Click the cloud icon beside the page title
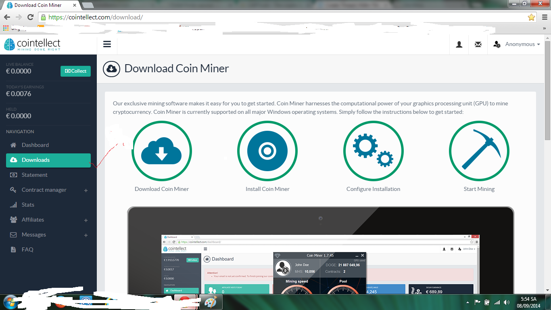Image resolution: width=551 pixels, height=310 pixels. (x=111, y=69)
